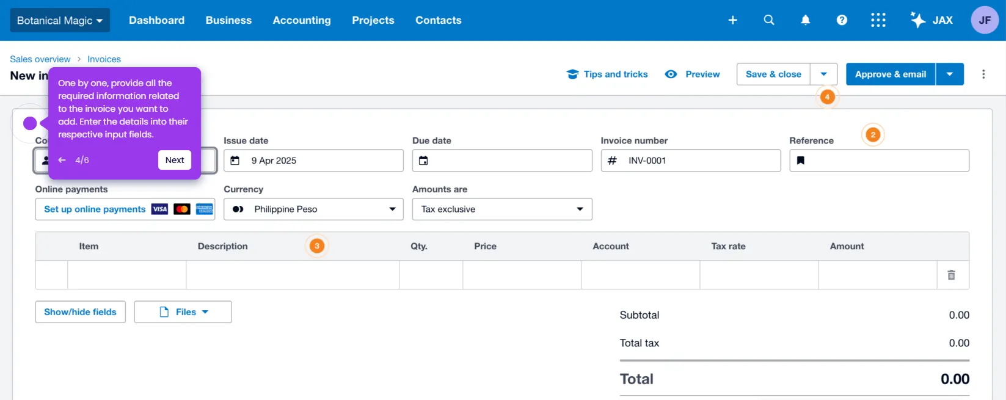Click the Invoice number field

691,161
